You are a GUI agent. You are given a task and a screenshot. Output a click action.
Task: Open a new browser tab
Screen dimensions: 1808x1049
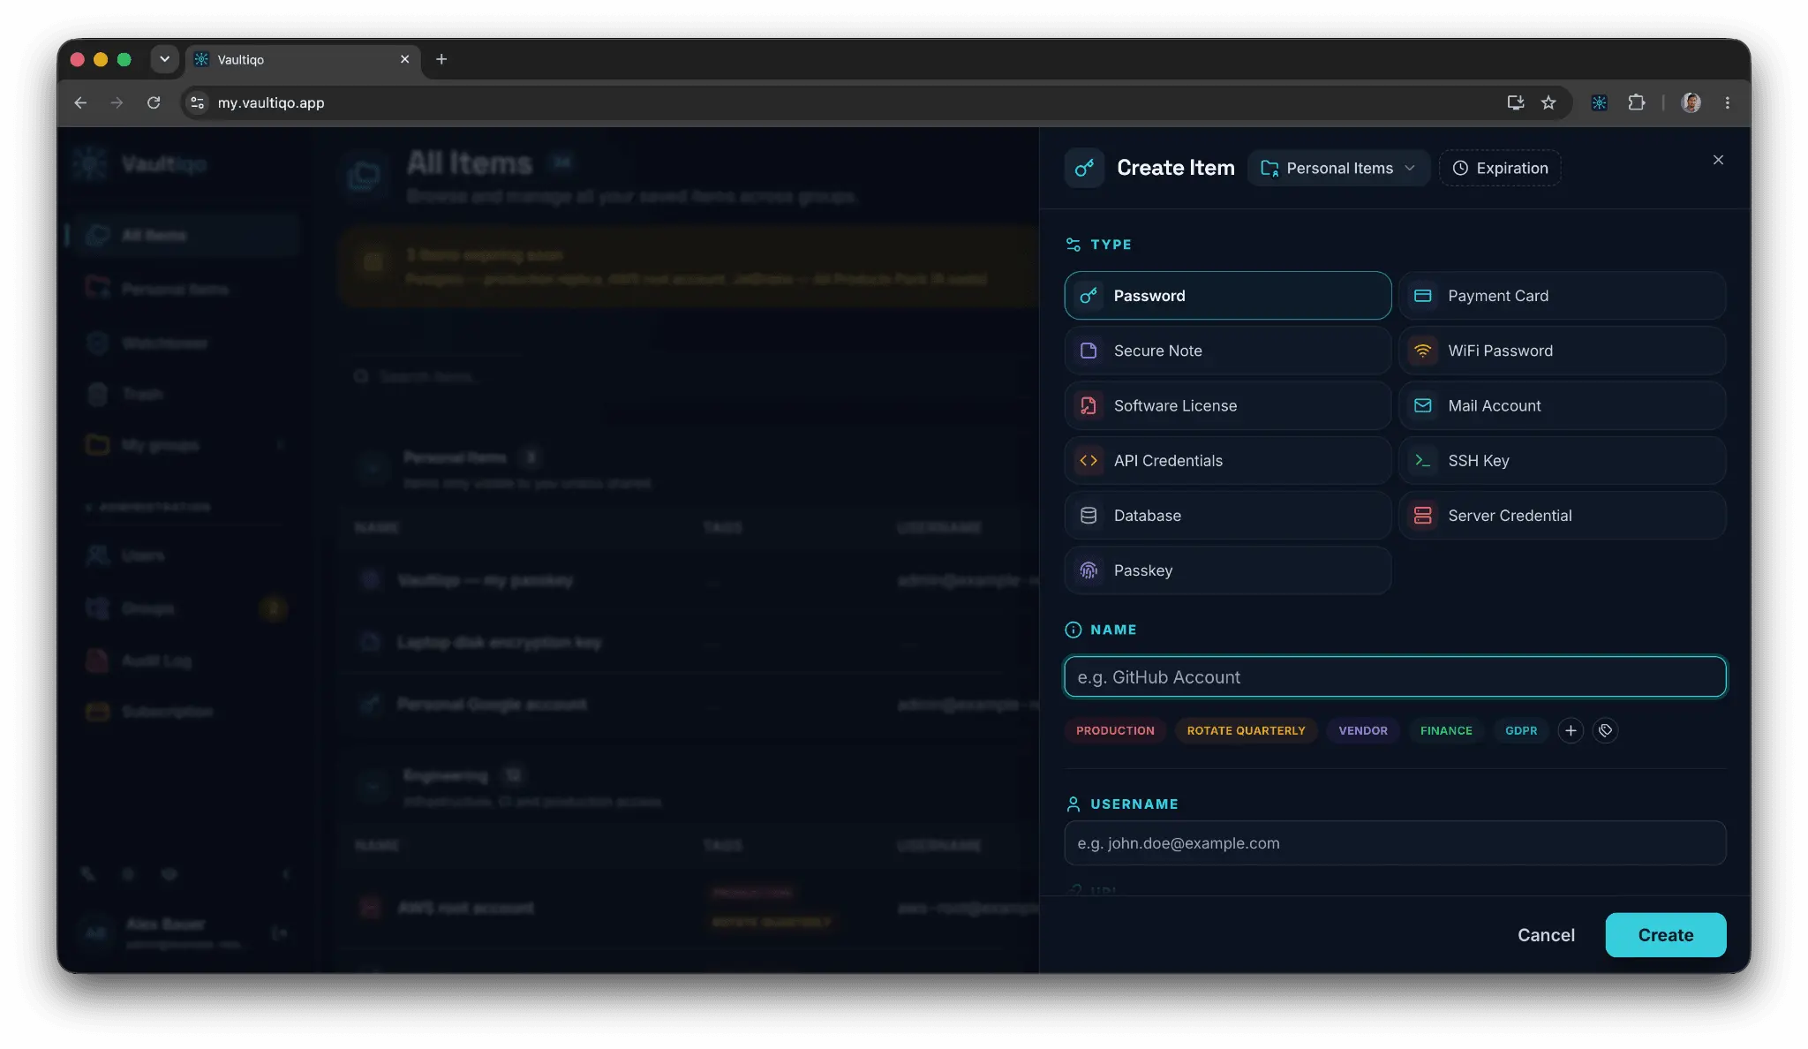tap(441, 59)
